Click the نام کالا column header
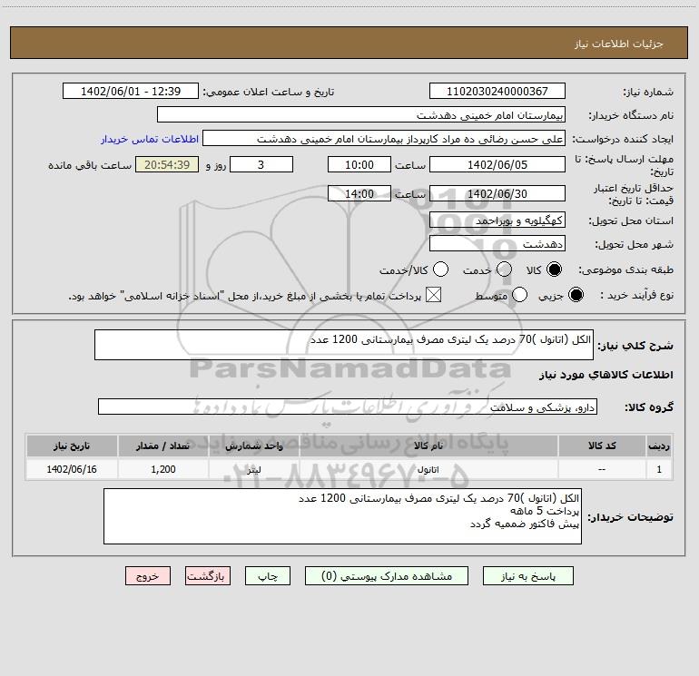 (428, 446)
